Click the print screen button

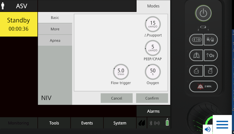point(196,71)
